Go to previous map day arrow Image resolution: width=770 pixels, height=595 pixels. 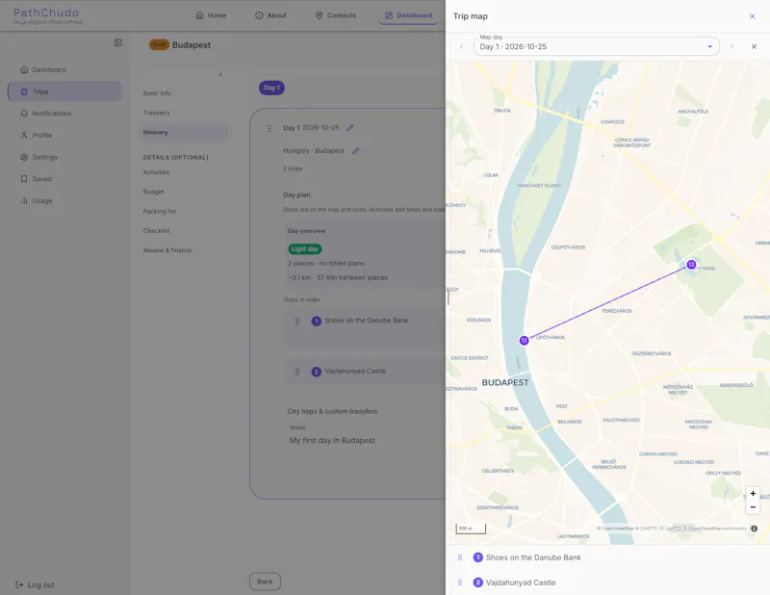click(x=462, y=46)
